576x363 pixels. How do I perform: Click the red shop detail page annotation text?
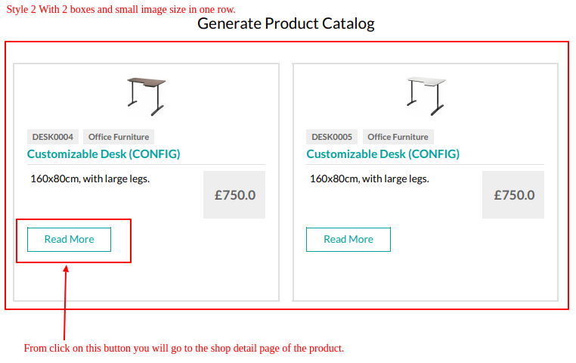click(x=184, y=348)
